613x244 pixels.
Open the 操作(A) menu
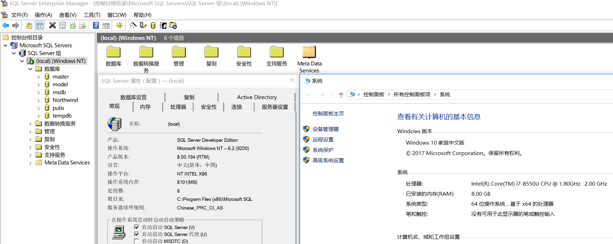[x=44, y=15]
